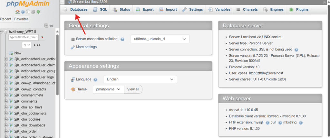The image size is (330, 138).
Task: Expand the 2jK_dlm_api_keys table node
Action: pos(6,107)
